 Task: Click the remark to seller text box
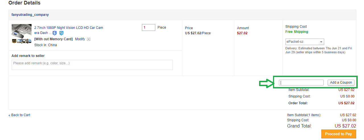(92, 65)
